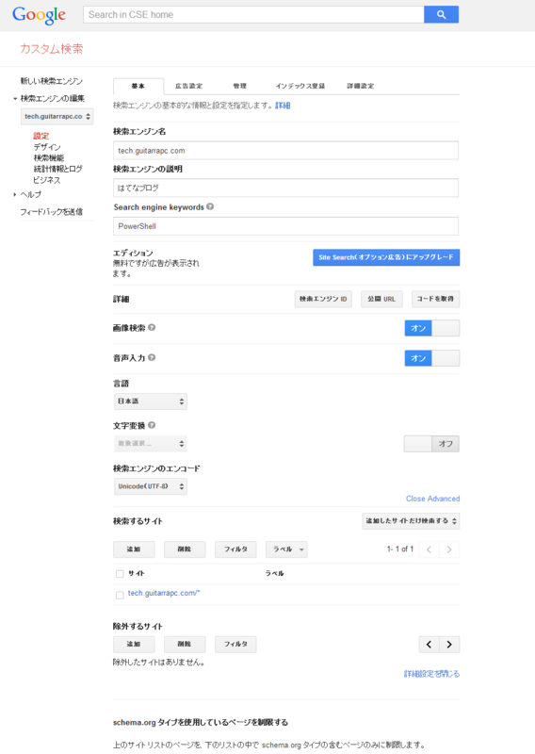Viewport: 535px width, 754px height.
Task: Switch to the 管理 tab
Action: (239, 86)
